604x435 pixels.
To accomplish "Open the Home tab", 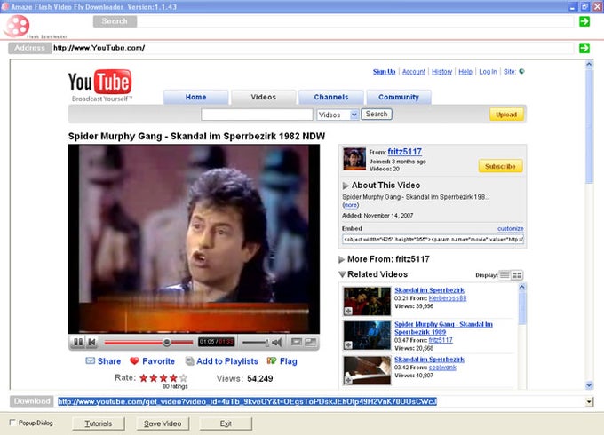I will [x=195, y=97].
